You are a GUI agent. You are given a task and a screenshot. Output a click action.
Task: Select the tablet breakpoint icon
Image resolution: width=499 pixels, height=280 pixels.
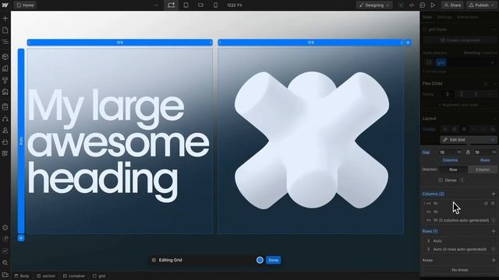coord(186,5)
